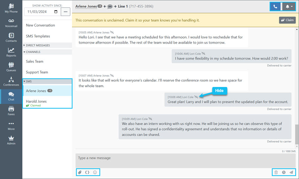Open emoji picker
Viewport: 299px width, 179px height.
click(x=95, y=172)
